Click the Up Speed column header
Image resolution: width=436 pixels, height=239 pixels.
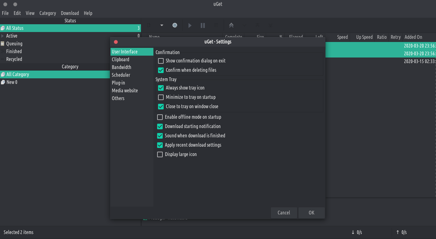click(x=362, y=37)
